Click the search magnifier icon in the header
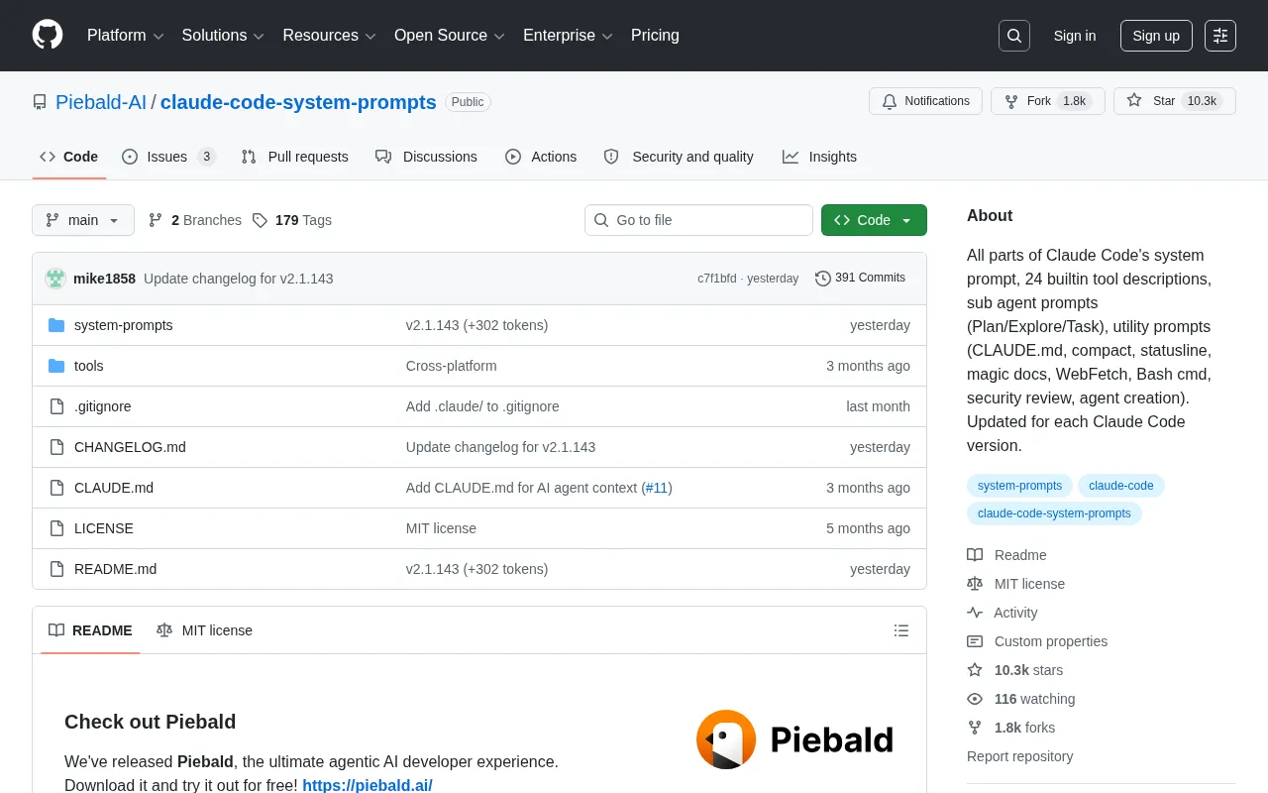The image size is (1268, 793). pos(1014,36)
